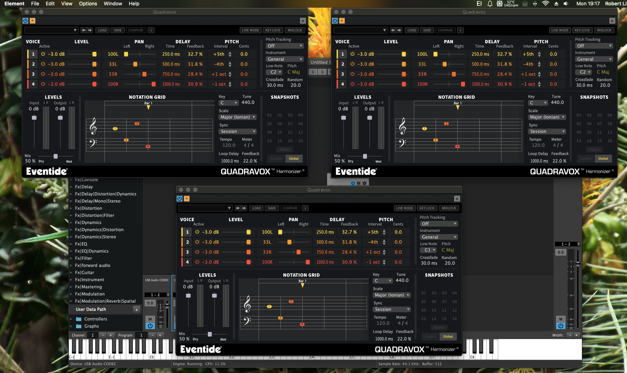627x373 pixels.
Task: Open Scale Major dropdown in top-right Quadravox
Action: coord(547,117)
